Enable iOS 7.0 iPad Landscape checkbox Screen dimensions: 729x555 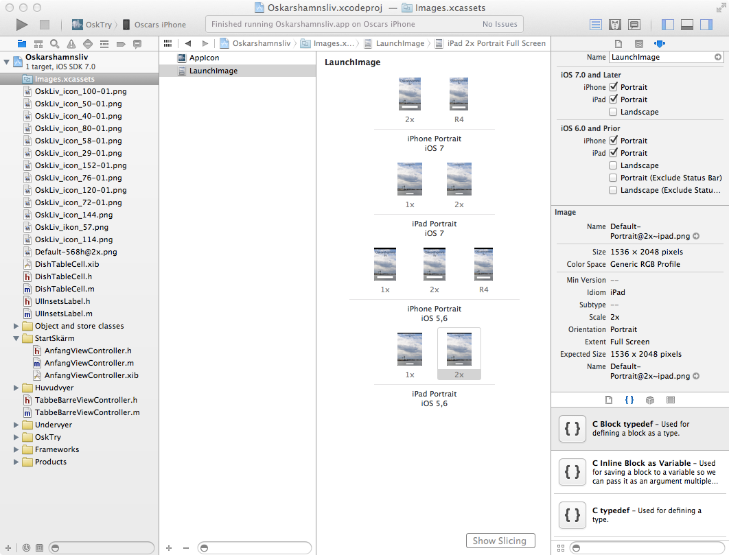(613, 112)
